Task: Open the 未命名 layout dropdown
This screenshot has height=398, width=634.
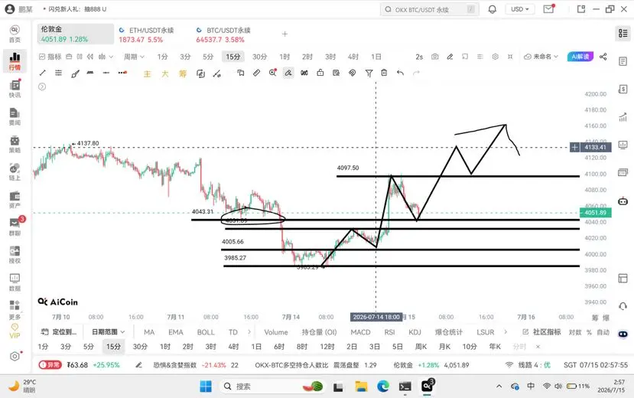Action: 541,57
